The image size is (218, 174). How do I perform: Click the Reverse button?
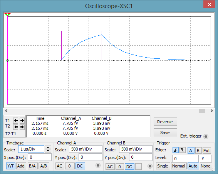point(165,122)
